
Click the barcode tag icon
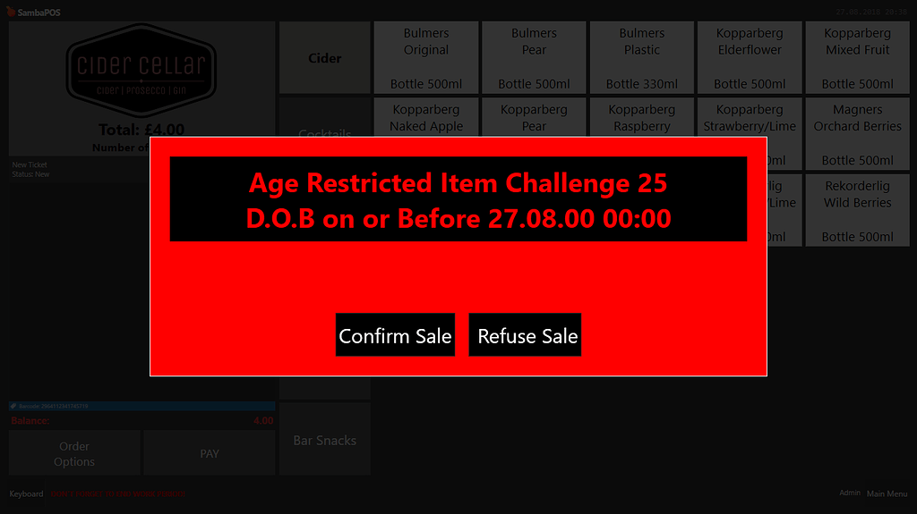(13, 406)
